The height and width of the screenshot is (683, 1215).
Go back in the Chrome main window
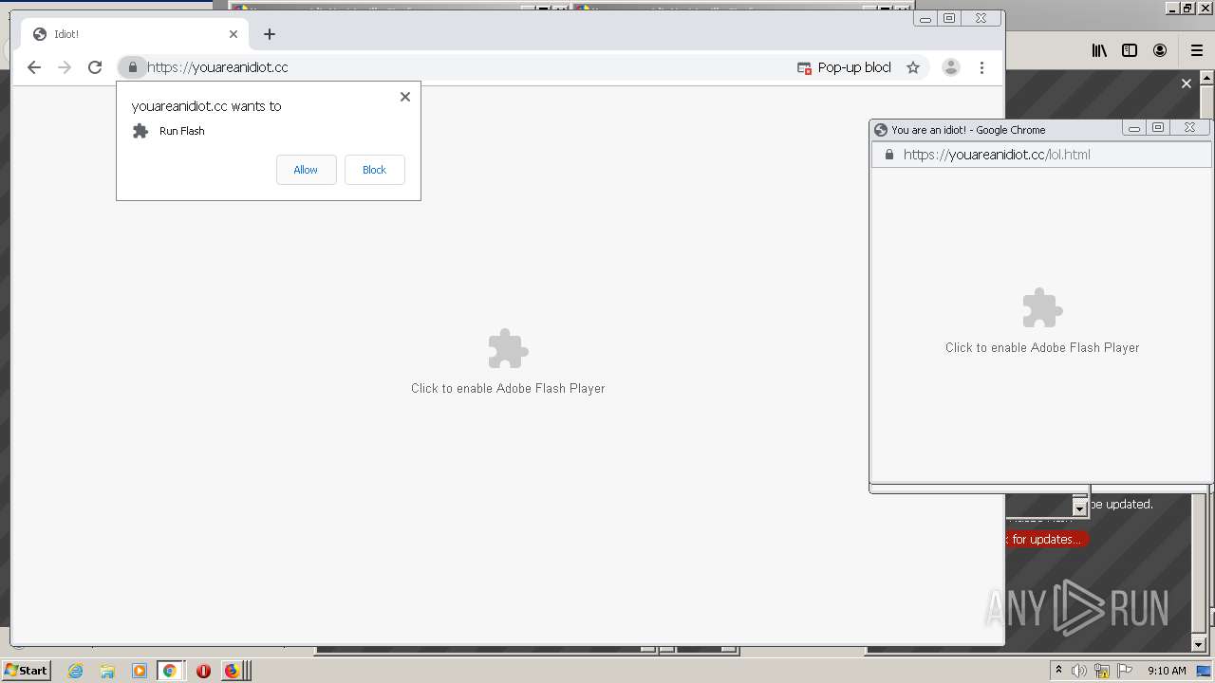click(34, 67)
